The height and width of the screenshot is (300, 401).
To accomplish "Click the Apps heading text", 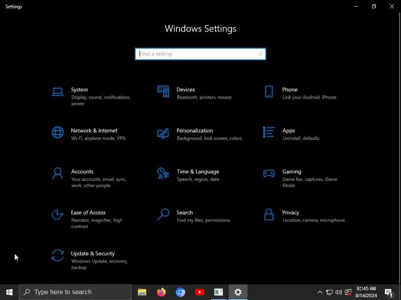I will 289,130.
